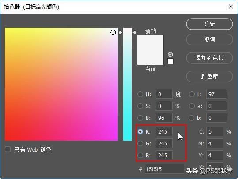238x179 pixels.
Task: Open the 颜色库 color libraries
Action: (x=209, y=76)
